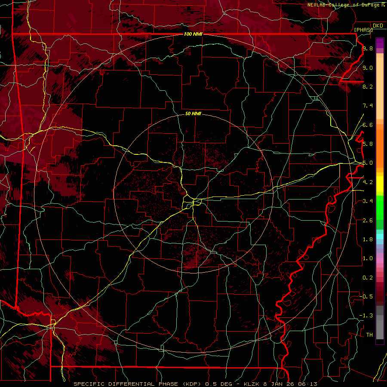Select the [PHAS] unit label
This screenshot has width=387, height=387.
pos(363,30)
